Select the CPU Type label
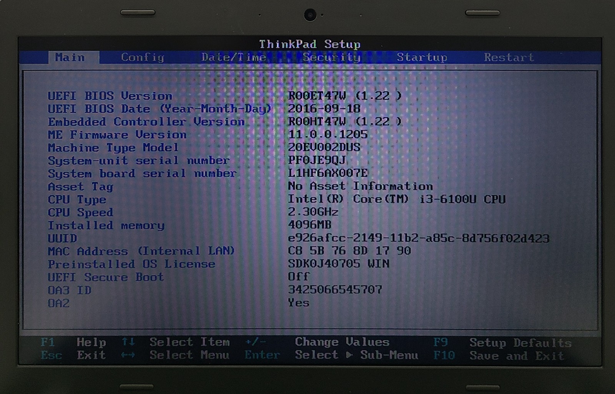Image resolution: width=615 pixels, height=394 pixels. (77, 200)
